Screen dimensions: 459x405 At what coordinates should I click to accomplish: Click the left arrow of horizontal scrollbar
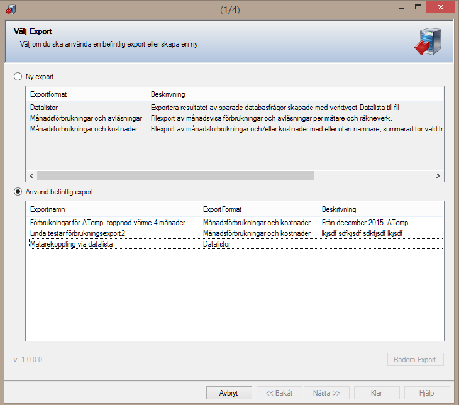(31, 175)
